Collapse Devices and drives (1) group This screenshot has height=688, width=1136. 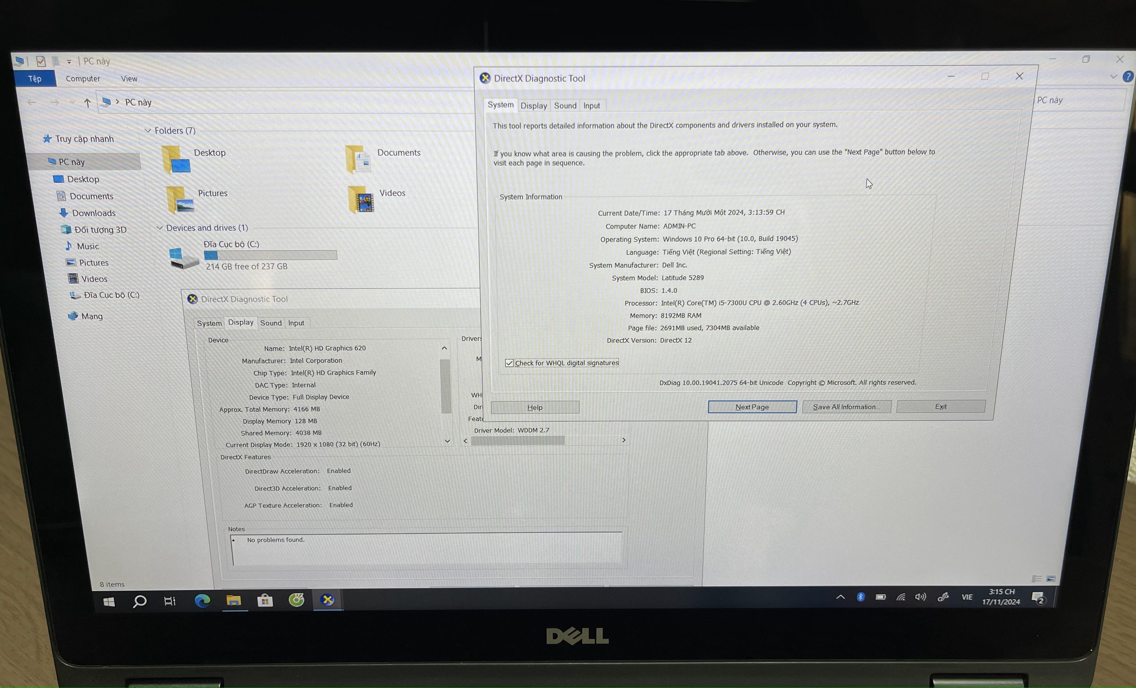[x=159, y=228]
